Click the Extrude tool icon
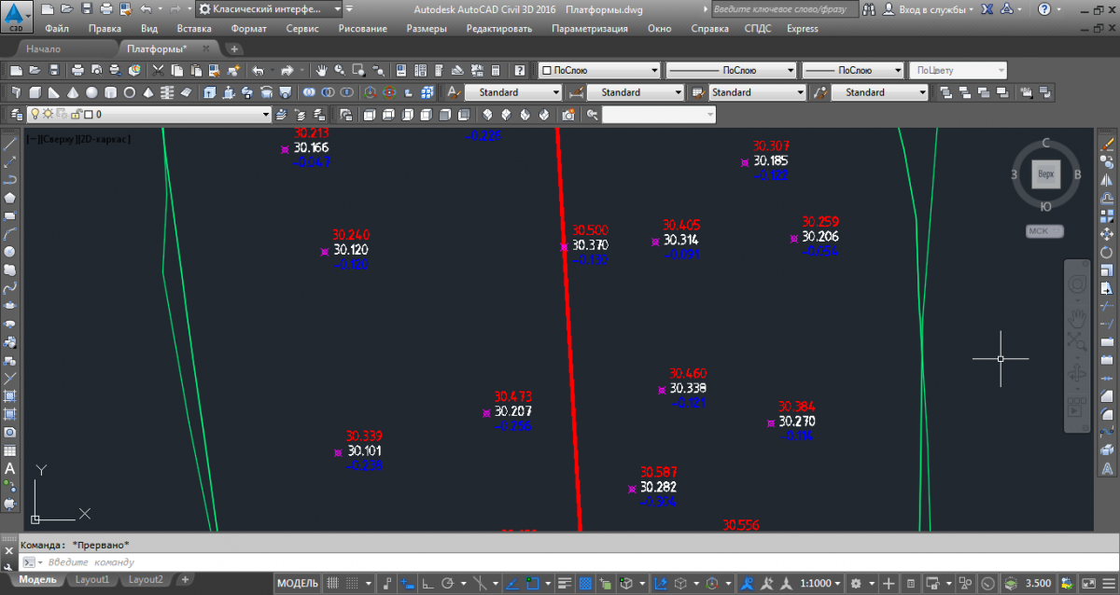 pyautogui.click(x=209, y=92)
